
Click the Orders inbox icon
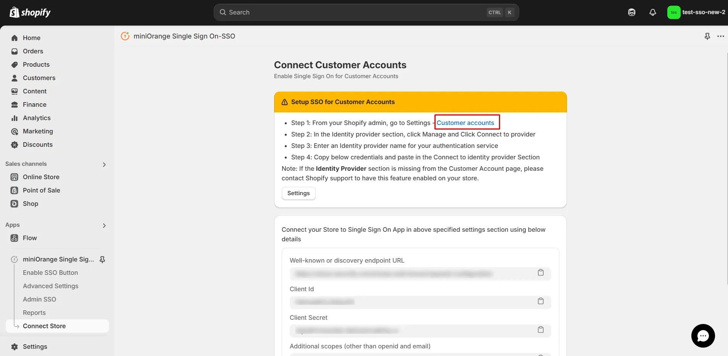[15, 51]
